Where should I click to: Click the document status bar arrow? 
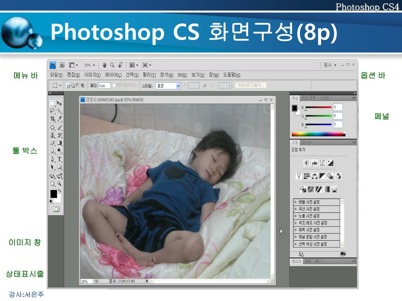click(x=147, y=281)
